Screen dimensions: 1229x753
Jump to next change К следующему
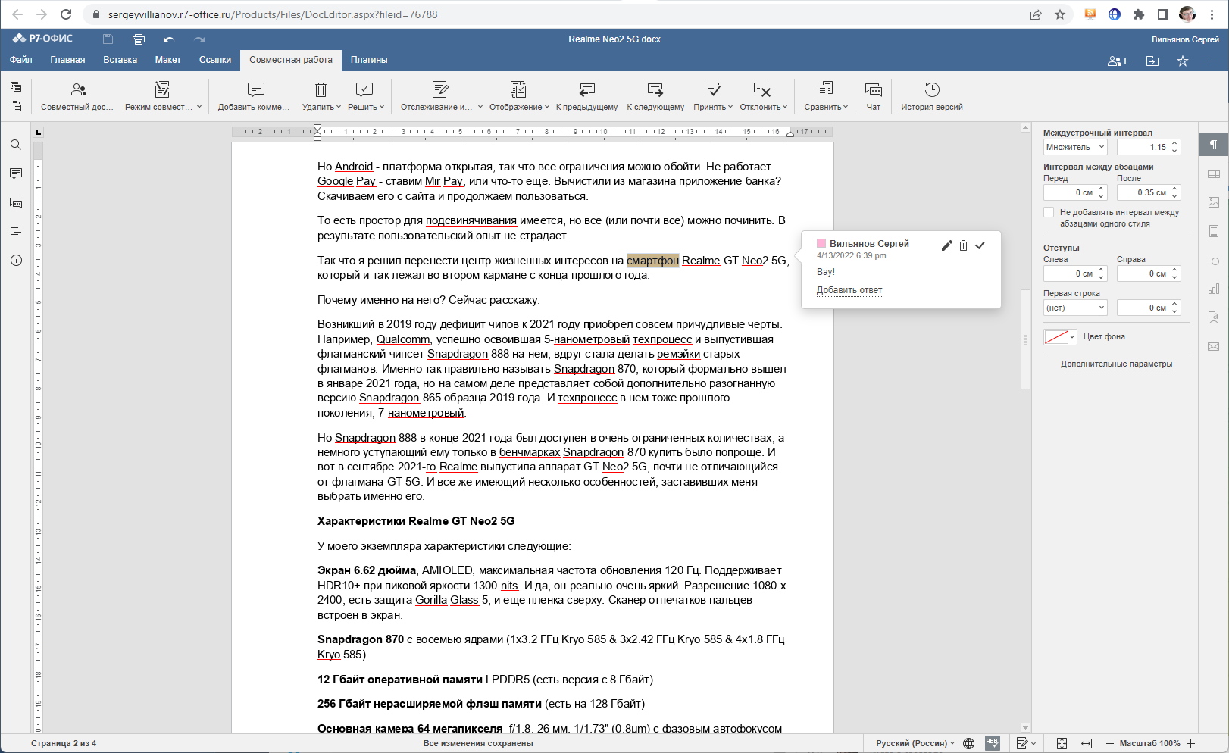click(x=655, y=96)
